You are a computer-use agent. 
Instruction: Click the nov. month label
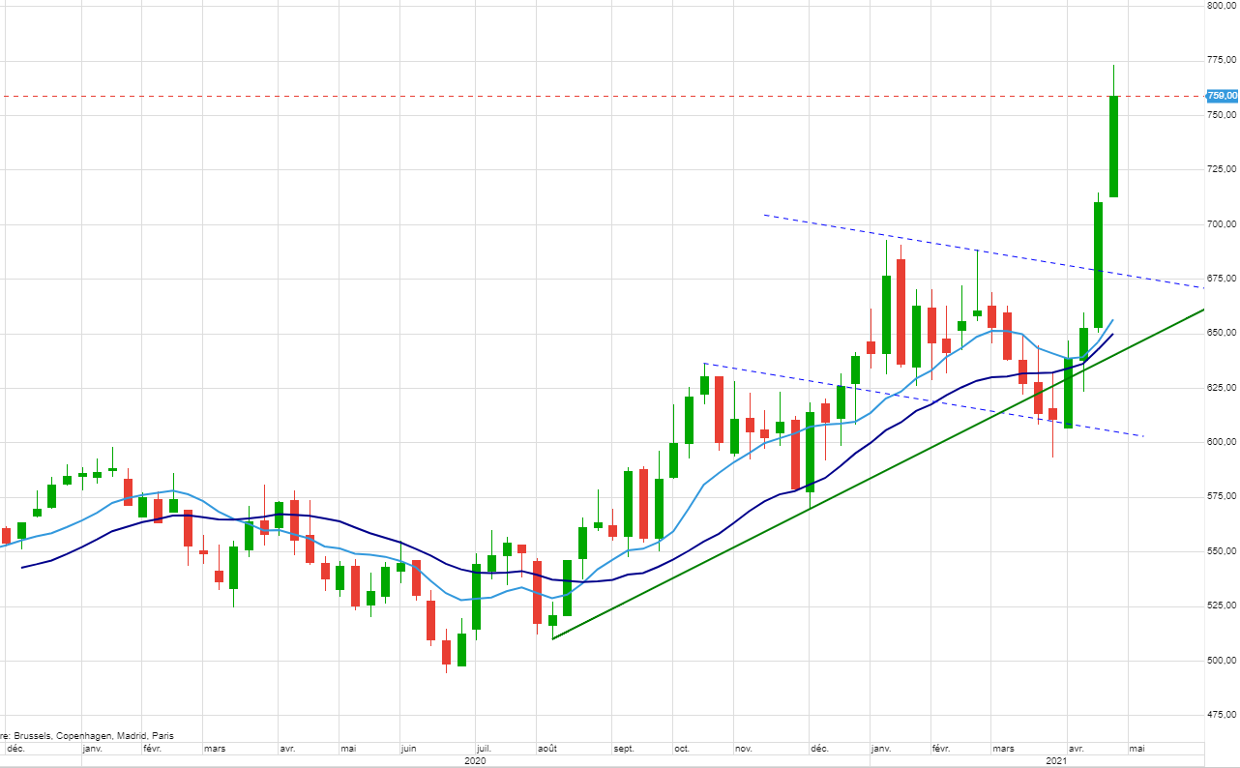point(743,749)
